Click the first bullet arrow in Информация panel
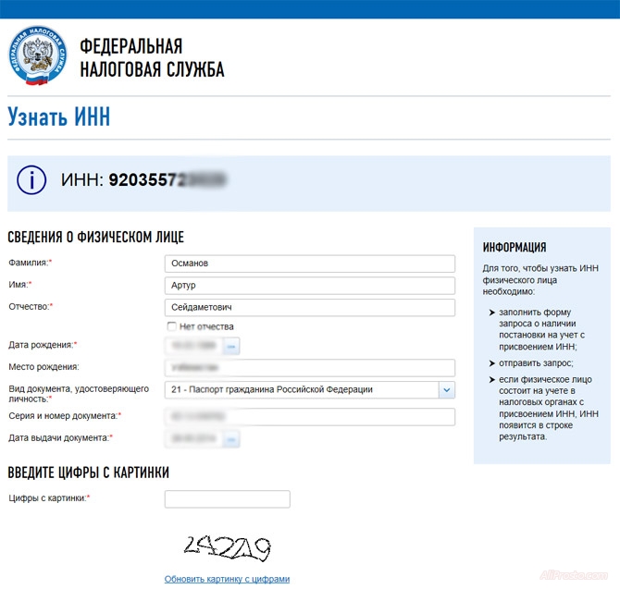Viewport: 620px width, 589px height. pos(491,313)
